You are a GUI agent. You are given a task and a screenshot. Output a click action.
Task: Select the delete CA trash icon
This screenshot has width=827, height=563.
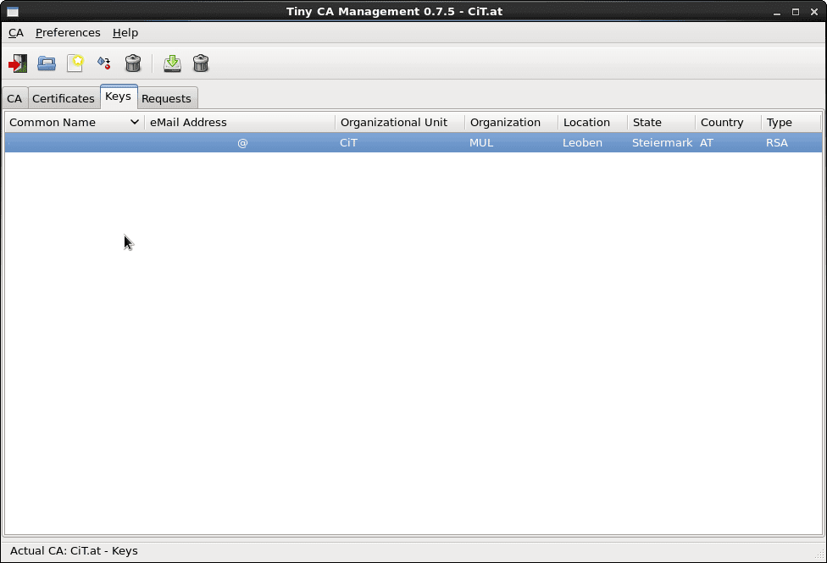pos(132,63)
